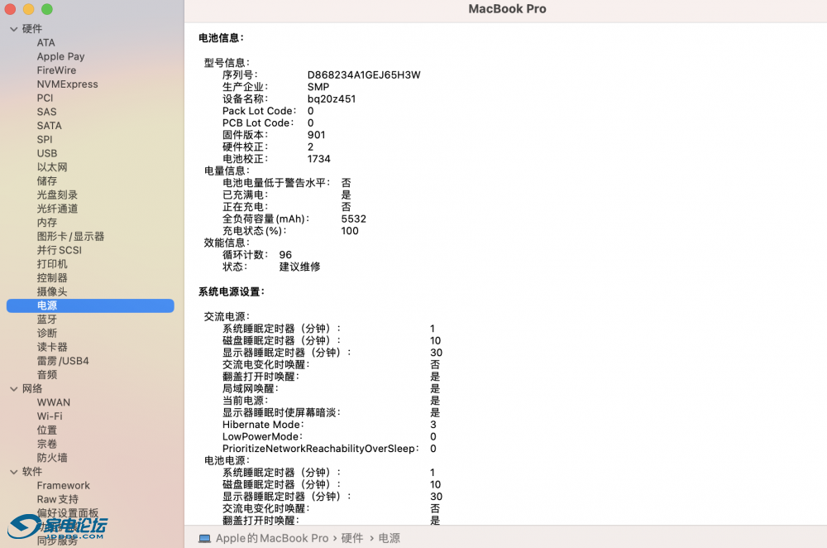
Task: Select SPI in the sidebar
Action: pos(45,139)
